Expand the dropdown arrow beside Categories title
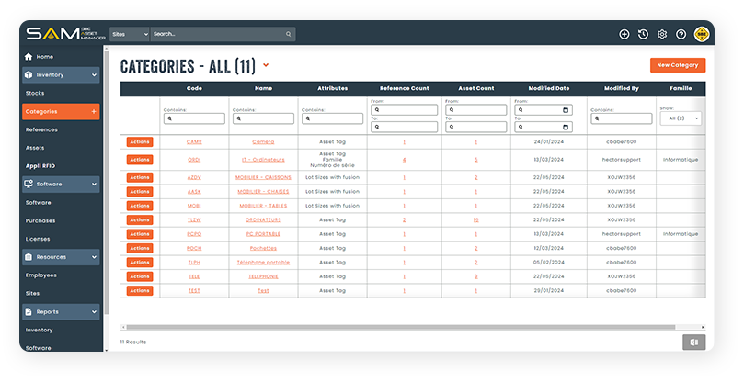Screen dimensions: 744x382 click(x=266, y=65)
